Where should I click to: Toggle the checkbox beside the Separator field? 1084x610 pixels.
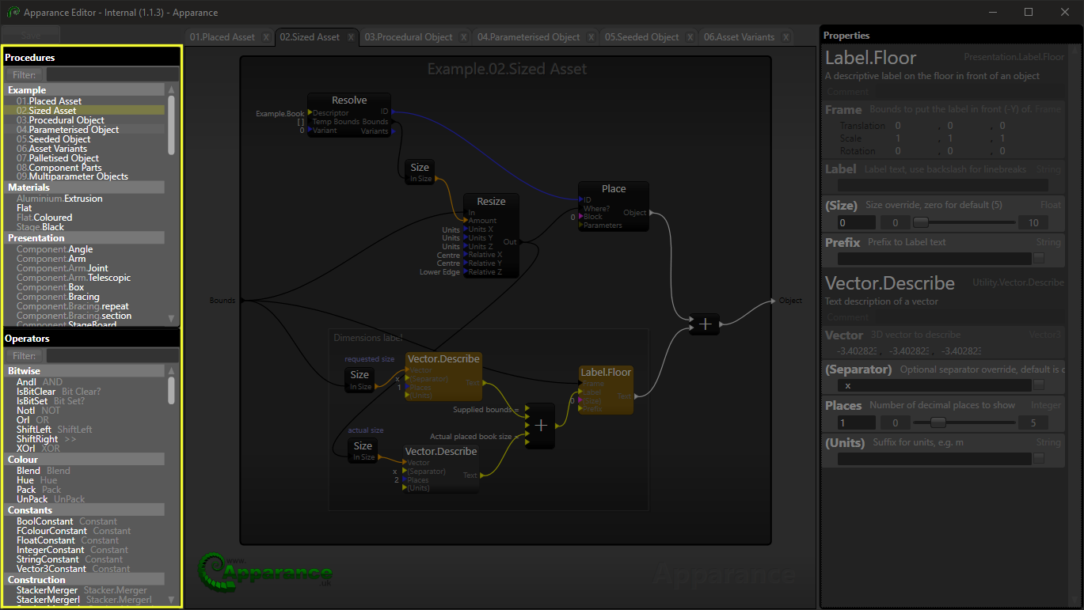pos(1039,385)
